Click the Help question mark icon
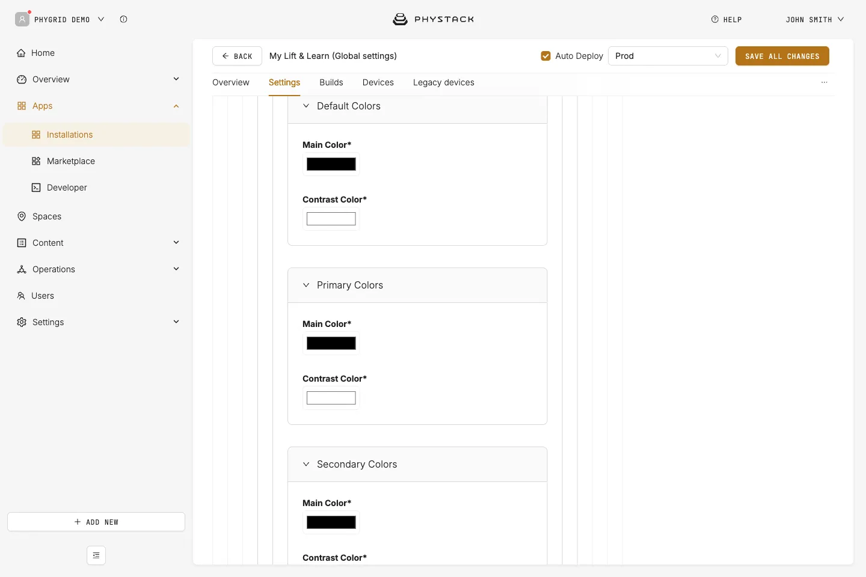This screenshot has width=866, height=577. [715, 19]
